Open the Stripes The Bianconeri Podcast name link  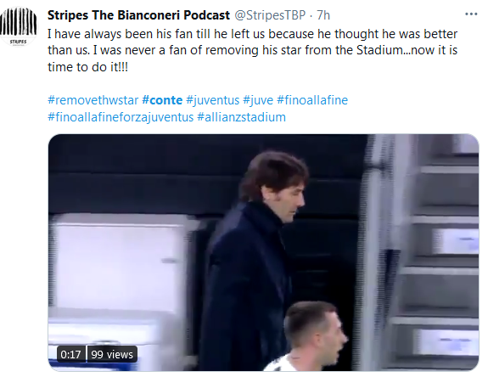pyautogui.click(x=138, y=15)
